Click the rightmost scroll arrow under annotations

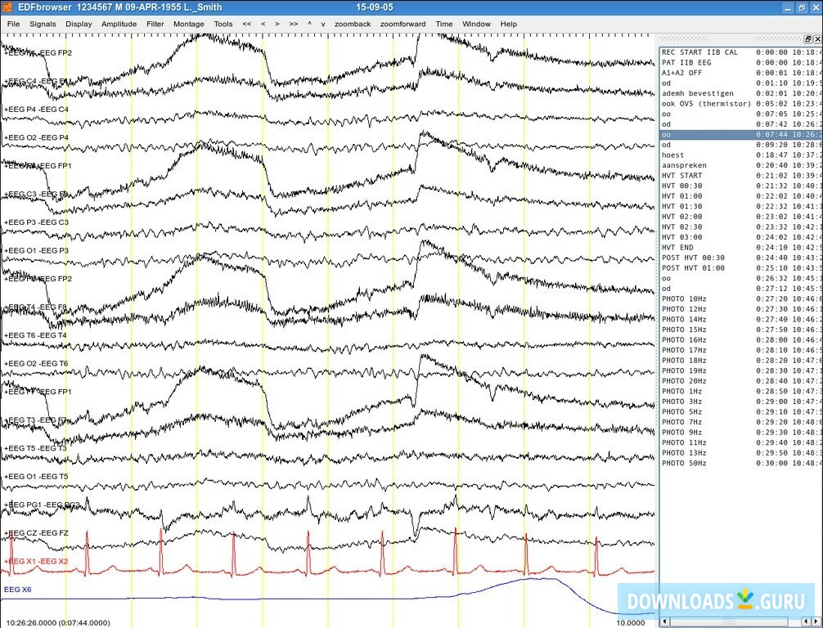click(817, 622)
